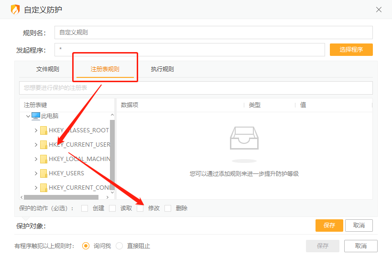Click the 规则名 text input field
Viewport: 392px width, 258px height.
point(213,32)
